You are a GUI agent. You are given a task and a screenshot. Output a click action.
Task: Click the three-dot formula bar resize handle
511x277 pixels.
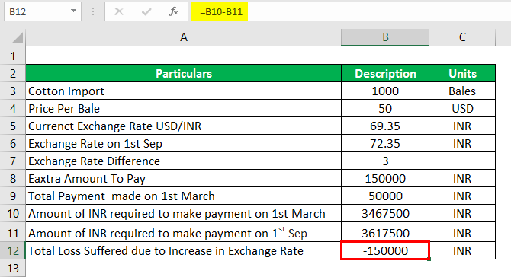tap(93, 11)
